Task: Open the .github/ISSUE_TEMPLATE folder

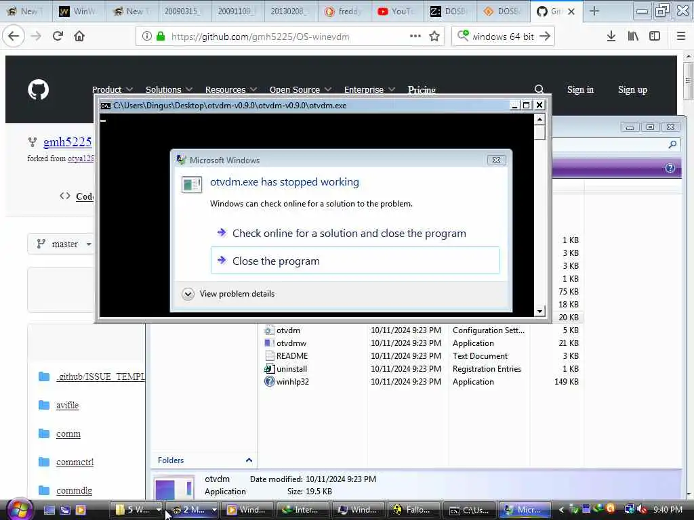Action: coord(100,376)
